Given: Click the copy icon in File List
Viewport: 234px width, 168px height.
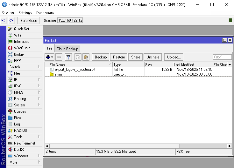Looking at the screenshot, I should (x=78, y=57).
